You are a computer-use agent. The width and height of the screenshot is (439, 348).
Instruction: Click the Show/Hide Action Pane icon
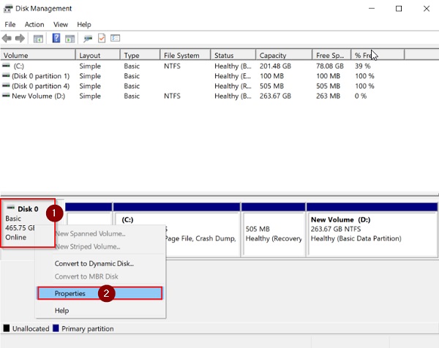tap(70, 38)
